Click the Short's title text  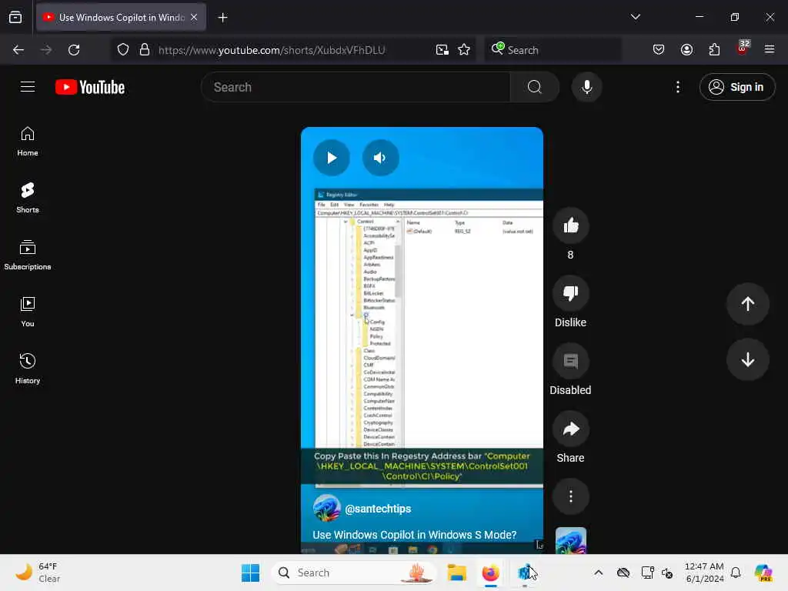[x=415, y=535]
